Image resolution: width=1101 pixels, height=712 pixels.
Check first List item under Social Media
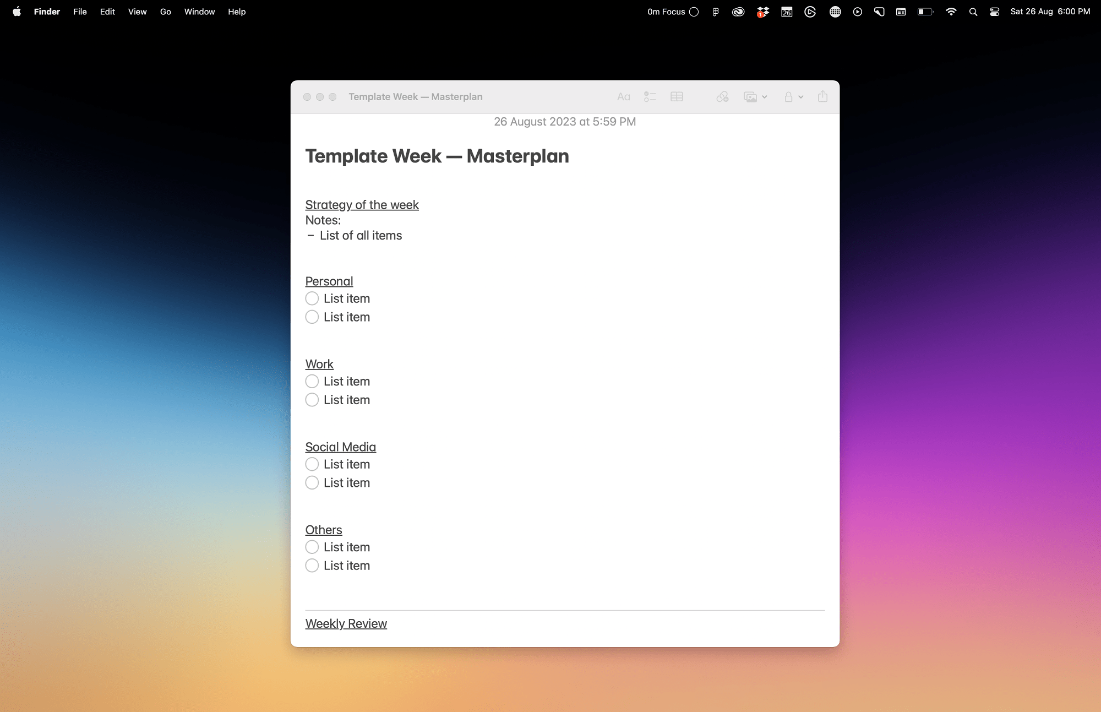tap(312, 464)
